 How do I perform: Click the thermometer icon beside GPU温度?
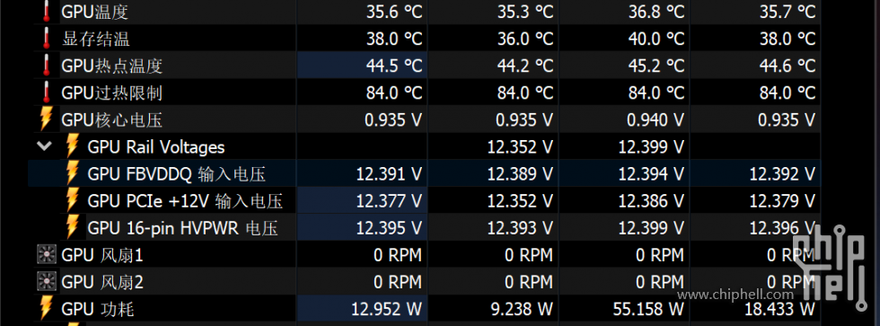tap(46, 11)
